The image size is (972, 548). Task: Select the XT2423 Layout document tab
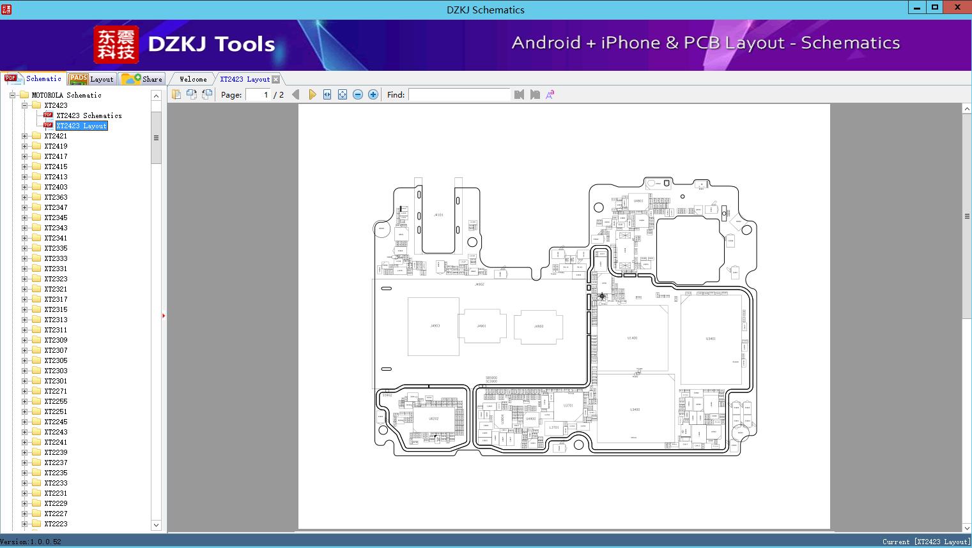(x=245, y=79)
